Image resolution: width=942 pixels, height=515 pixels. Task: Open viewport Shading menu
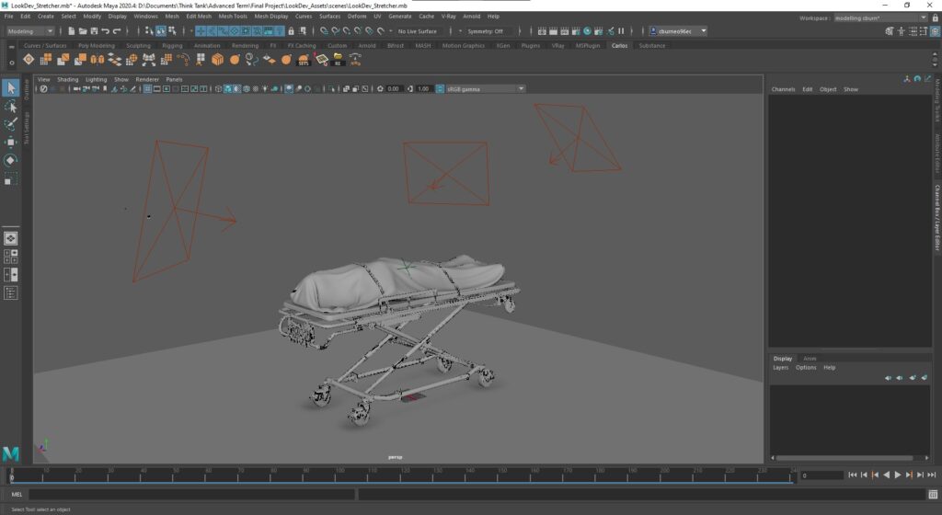click(67, 79)
